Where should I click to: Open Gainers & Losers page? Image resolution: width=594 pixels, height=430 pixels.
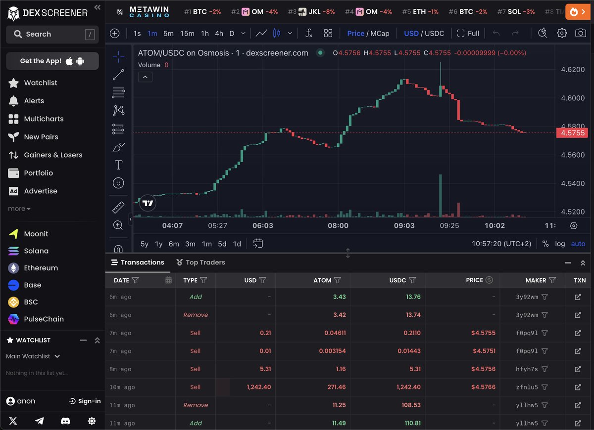click(x=53, y=155)
